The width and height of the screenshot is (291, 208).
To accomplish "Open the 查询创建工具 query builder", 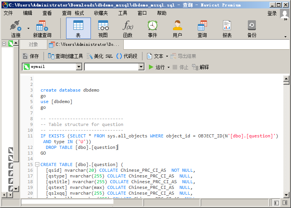I will (65, 56).
